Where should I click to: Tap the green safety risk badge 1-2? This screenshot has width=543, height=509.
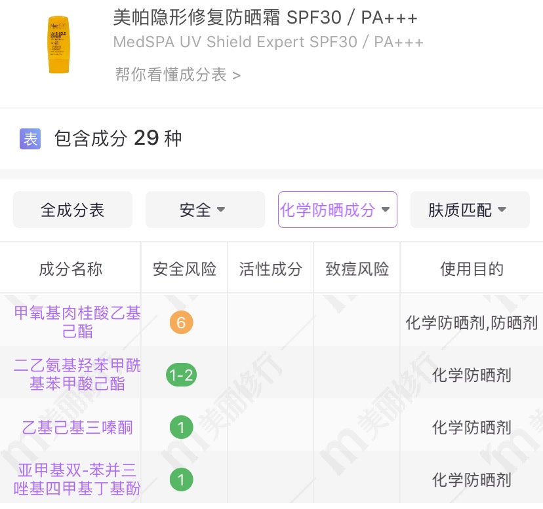click(181, 375)
